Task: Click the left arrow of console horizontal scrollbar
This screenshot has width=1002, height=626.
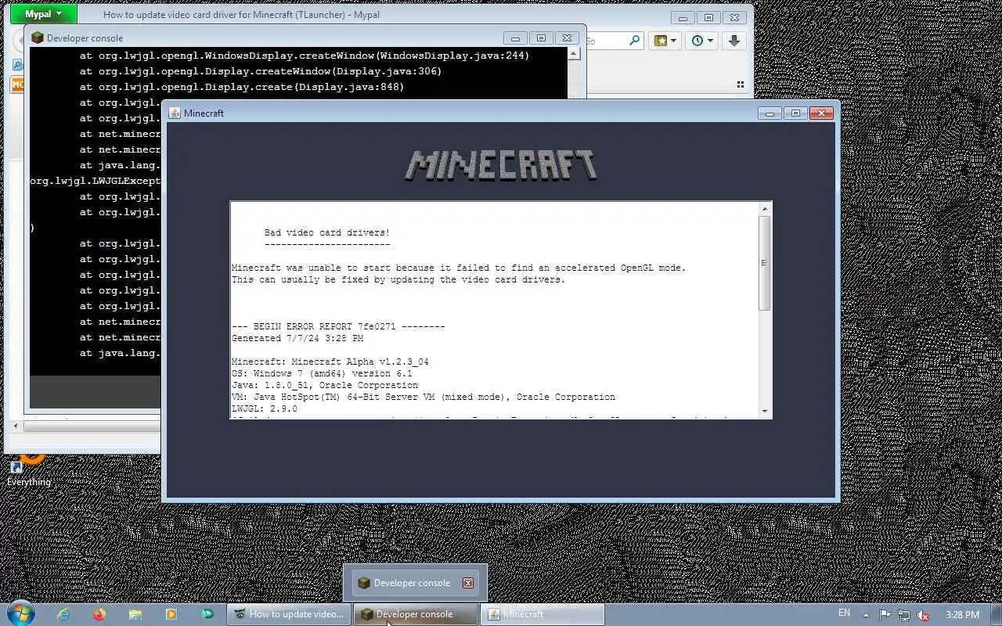Action: click(16, 426)
